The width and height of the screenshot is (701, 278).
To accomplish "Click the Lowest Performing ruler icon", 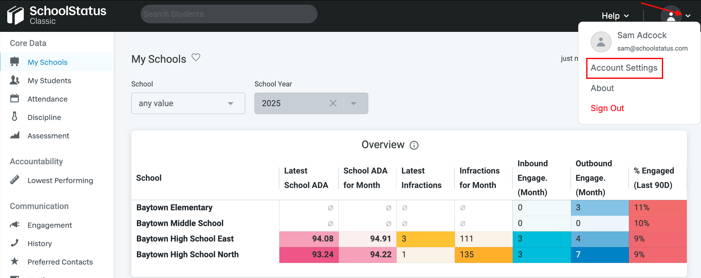I will click(14, 180).
